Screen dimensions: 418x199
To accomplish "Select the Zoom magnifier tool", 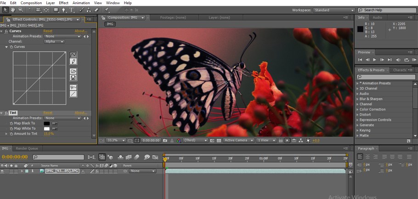I will 21,10.
